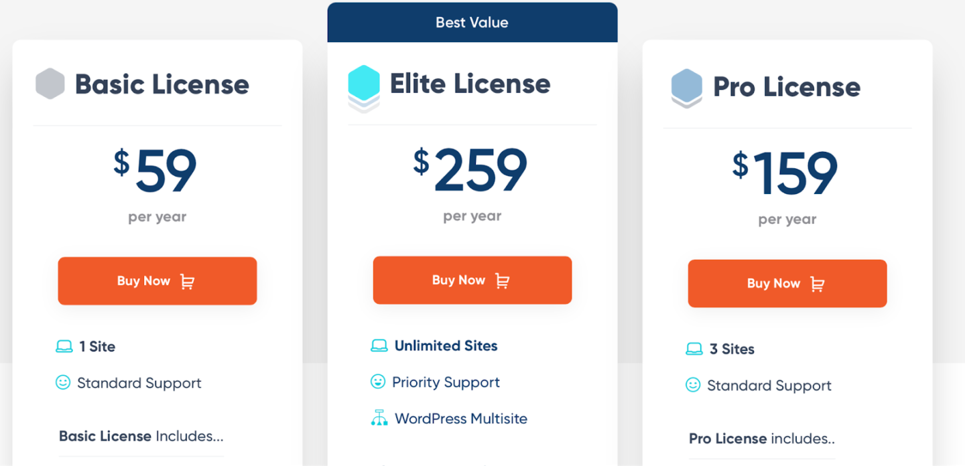Click the gray hexagon icon beside Basic License

pyautogui.click(x=50, y=83)
